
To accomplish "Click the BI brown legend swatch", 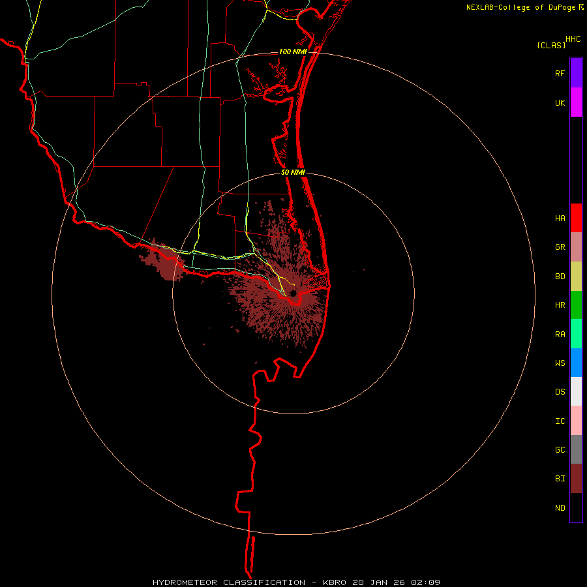I will (x=576, y=479).
